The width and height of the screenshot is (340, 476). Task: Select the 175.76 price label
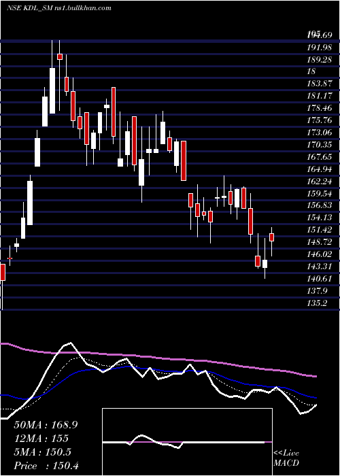pos(319,120)
